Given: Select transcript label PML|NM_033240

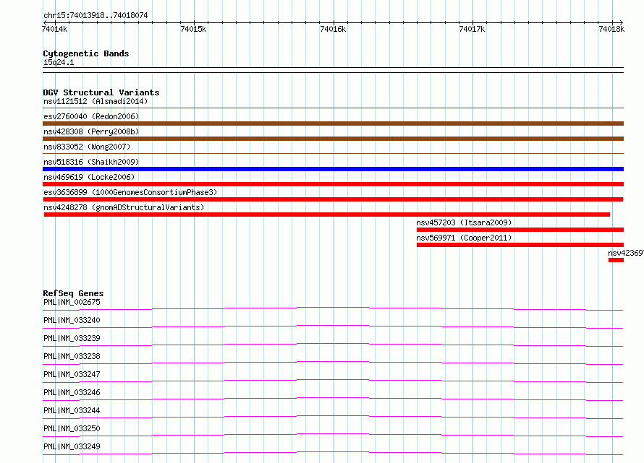Looking at the screenshot, I should pyautogui.click(x=72, y=320).
